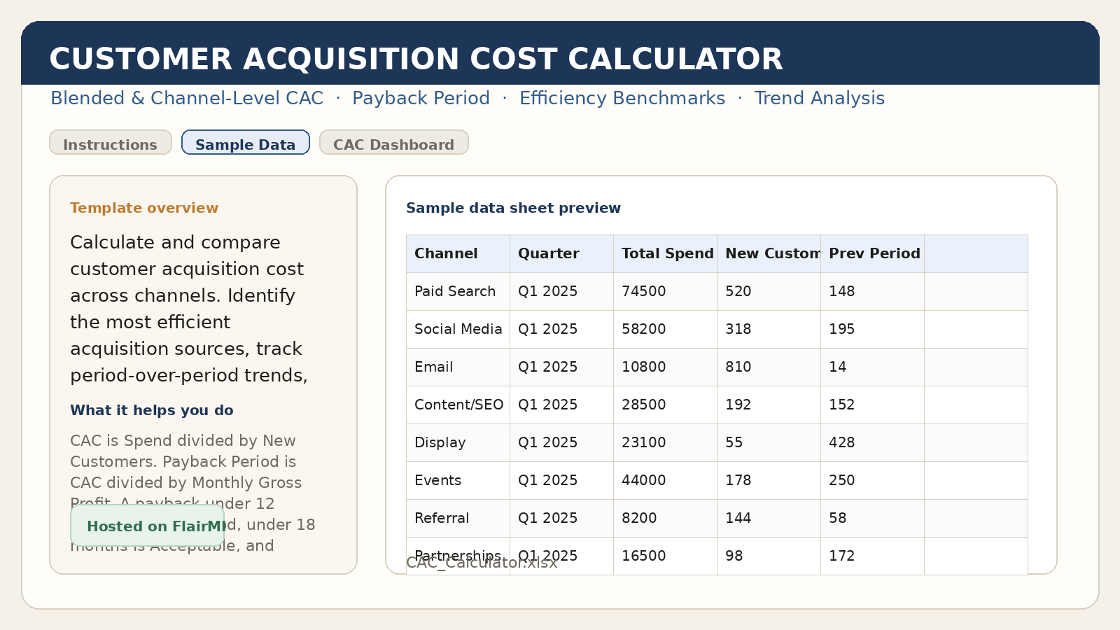Screen dimensions: 1120x630
Task: Click the Payback Period navigation link
Action: point(421,98)
